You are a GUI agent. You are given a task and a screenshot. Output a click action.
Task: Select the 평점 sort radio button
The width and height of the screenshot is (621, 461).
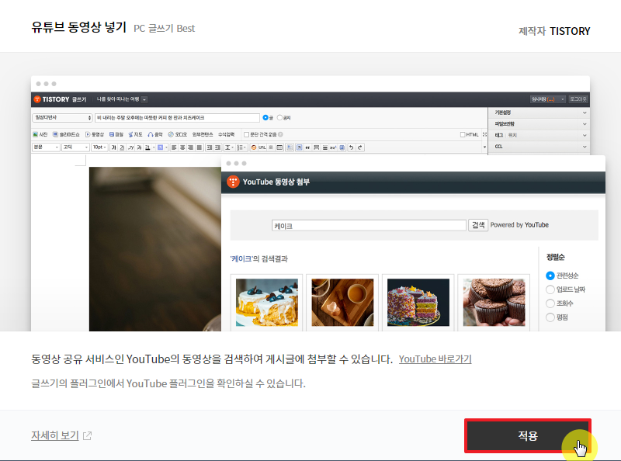pyautogui.click(x=550, y=317)
